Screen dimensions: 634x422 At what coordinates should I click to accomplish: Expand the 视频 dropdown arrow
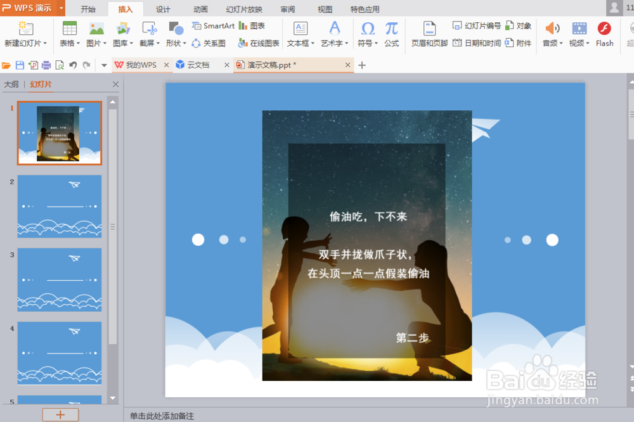coord(588,43)
